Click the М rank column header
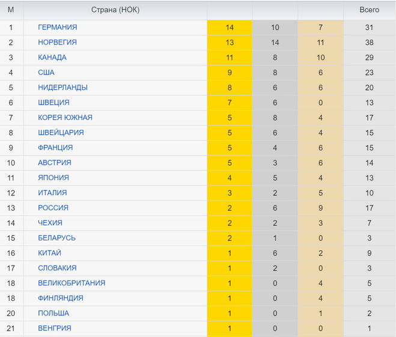This screenshot has width=396, height=337. pyautogui.click(x=11, y=10)
